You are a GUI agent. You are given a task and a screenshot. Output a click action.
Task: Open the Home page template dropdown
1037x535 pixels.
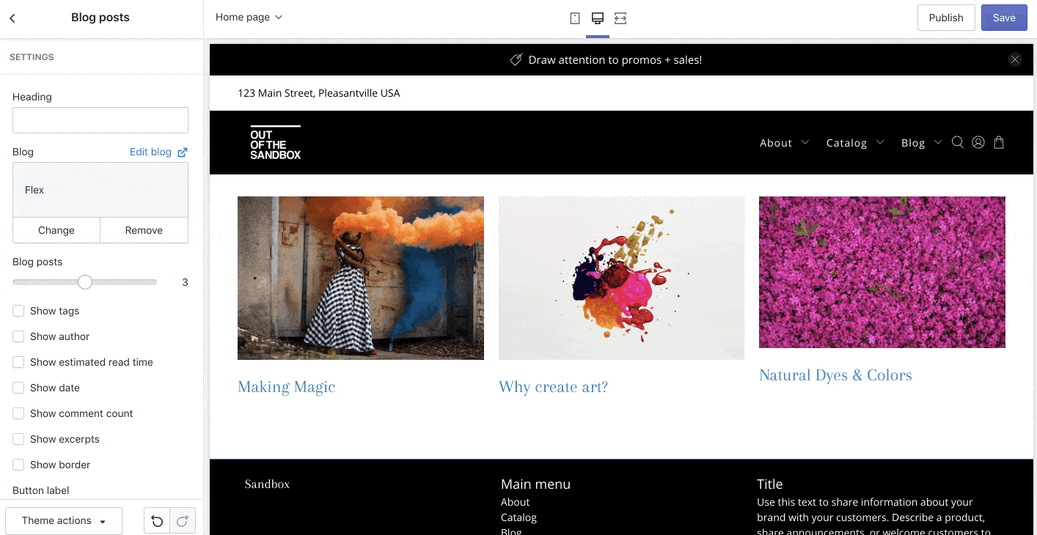(249, 17)
